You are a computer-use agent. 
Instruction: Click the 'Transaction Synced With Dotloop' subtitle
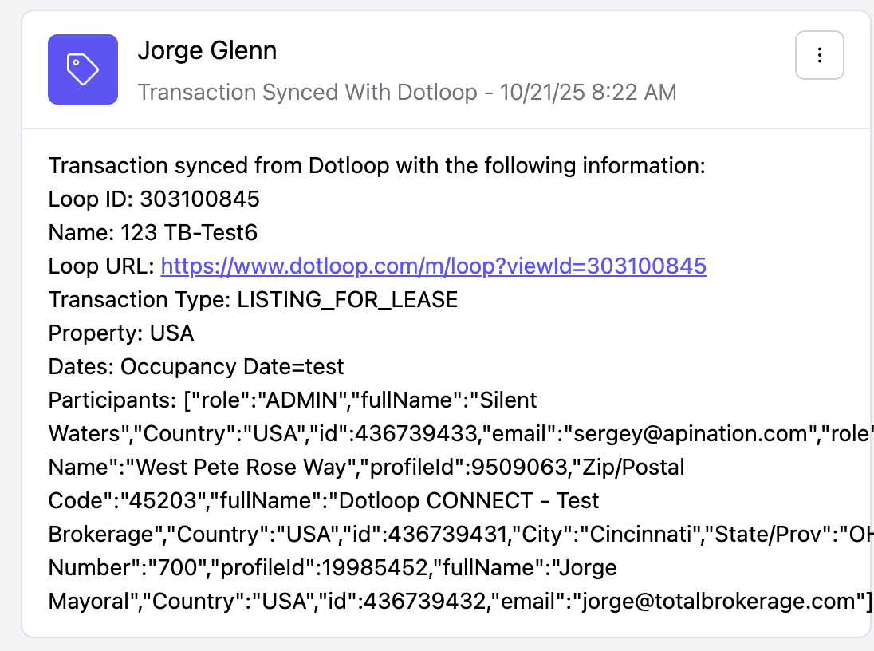tap(407, 92)
